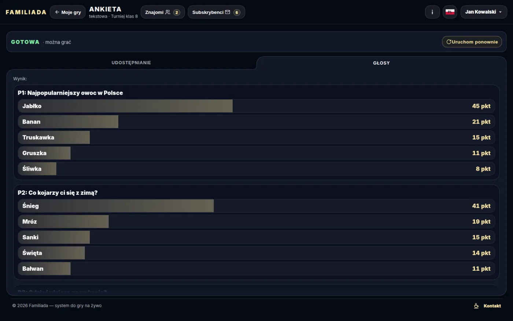Click the ANKIETA page title

point(105,9)
